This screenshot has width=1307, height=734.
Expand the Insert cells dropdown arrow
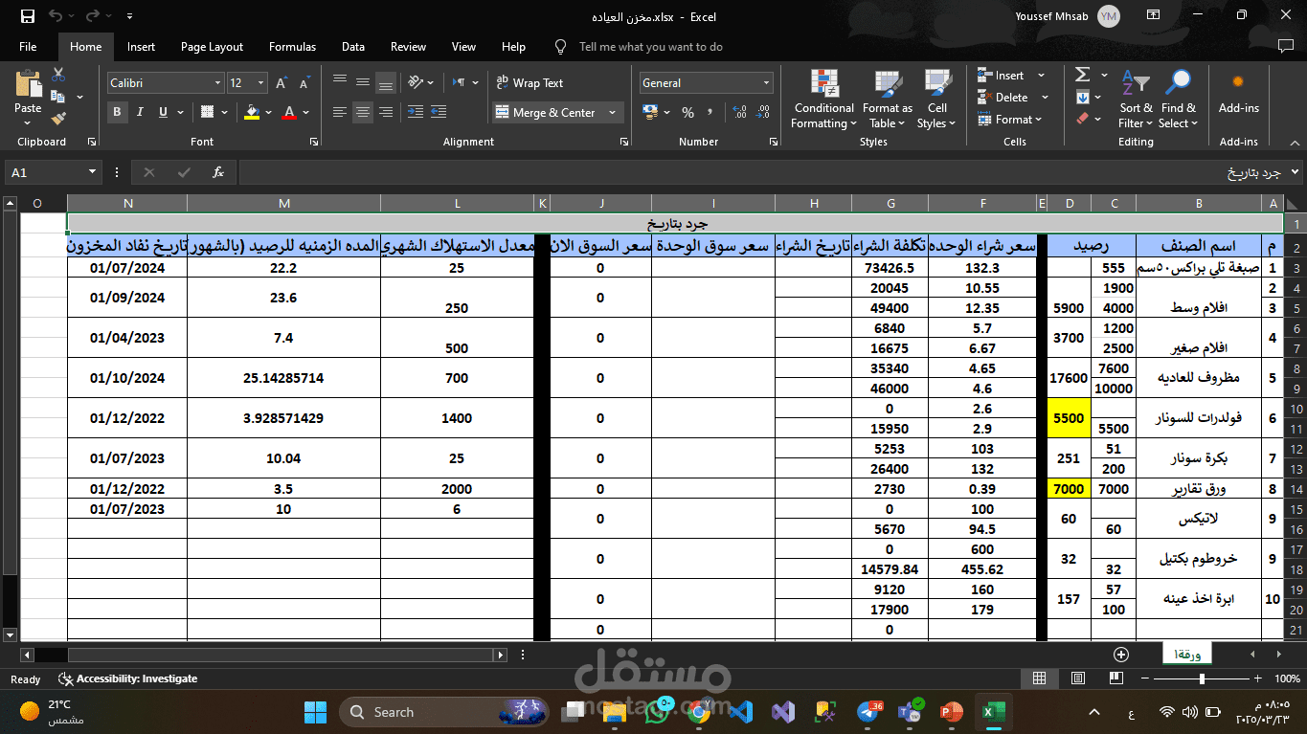point(1041,76)
